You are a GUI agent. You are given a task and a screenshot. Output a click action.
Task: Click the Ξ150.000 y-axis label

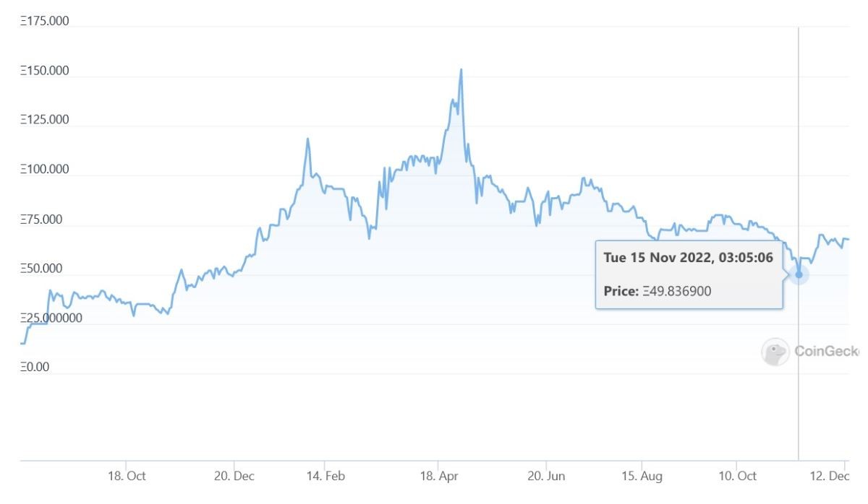pos(45,71)
